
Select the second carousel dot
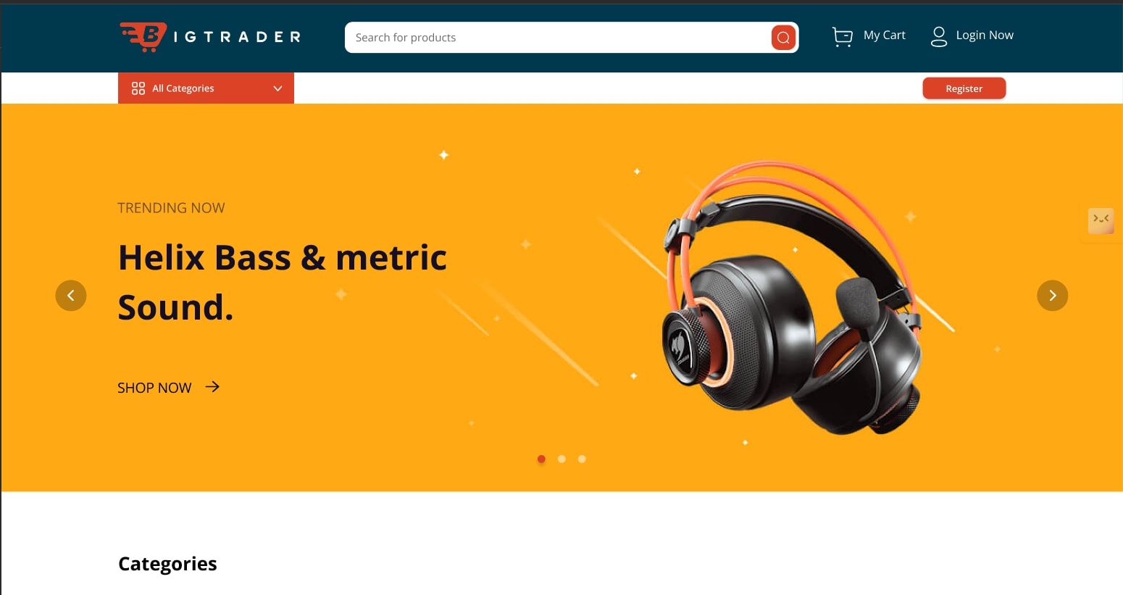coord(561,459)
